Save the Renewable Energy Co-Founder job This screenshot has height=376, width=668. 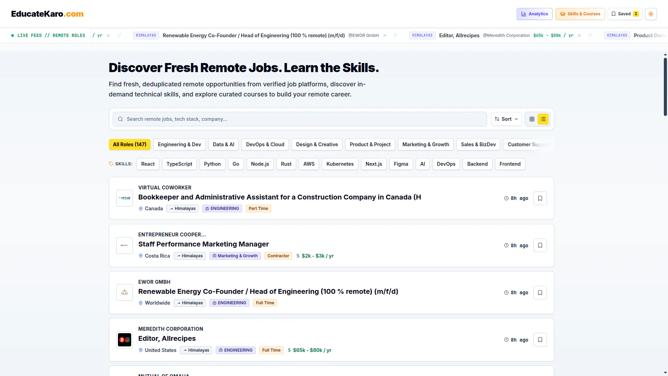click(x=540, y=293)
